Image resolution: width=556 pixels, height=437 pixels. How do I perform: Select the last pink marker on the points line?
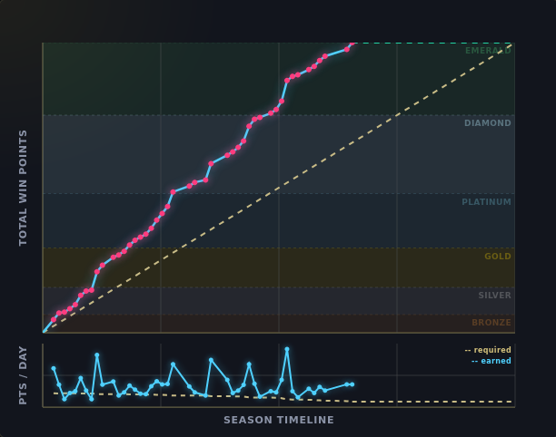pos(352,44)
